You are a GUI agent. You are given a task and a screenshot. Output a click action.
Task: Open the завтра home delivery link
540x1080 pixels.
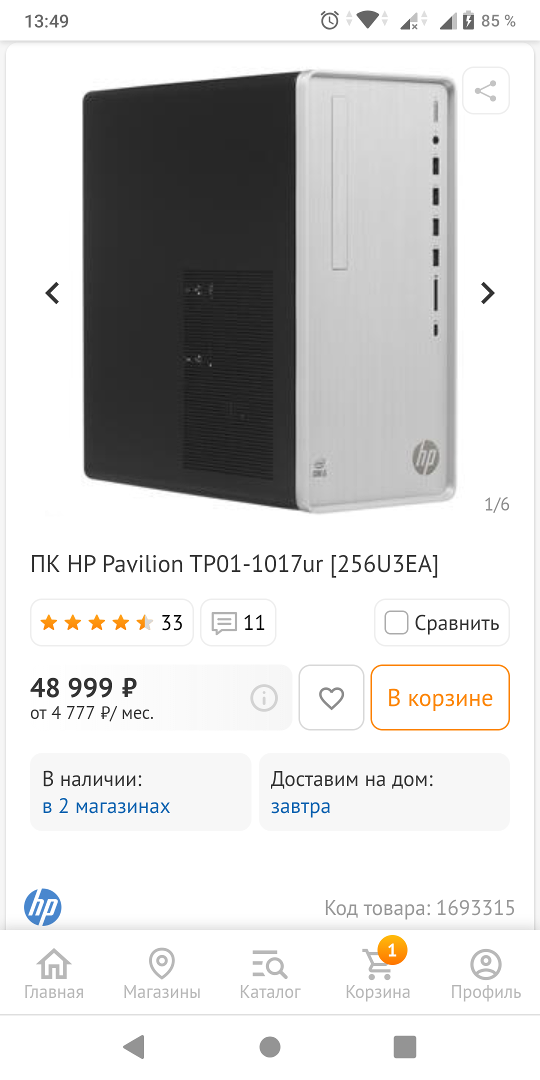pos(300,806)
